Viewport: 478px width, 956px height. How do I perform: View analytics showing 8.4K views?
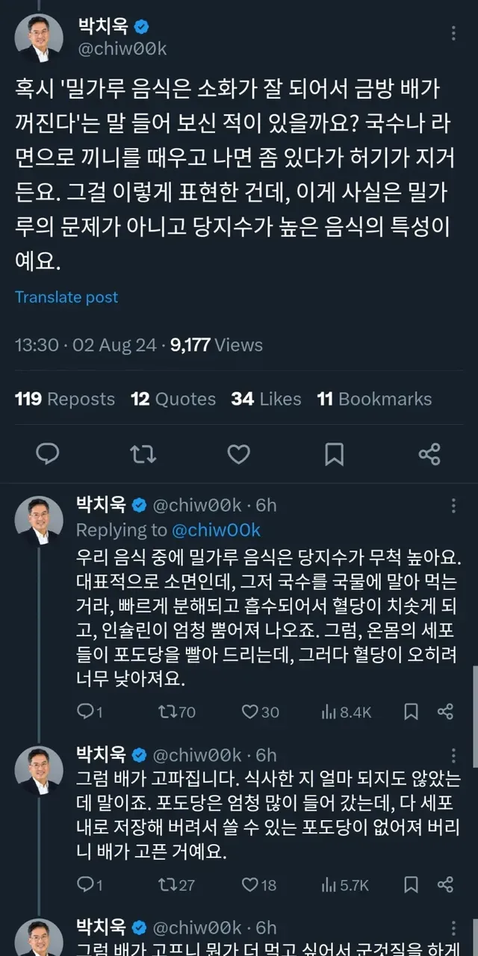coord(345,712)
